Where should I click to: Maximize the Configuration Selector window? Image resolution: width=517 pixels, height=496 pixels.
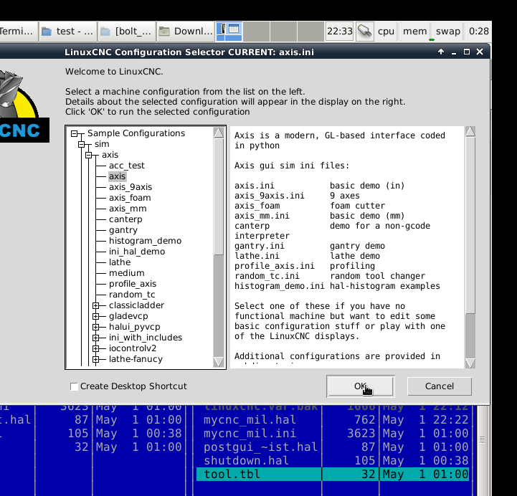467,52
